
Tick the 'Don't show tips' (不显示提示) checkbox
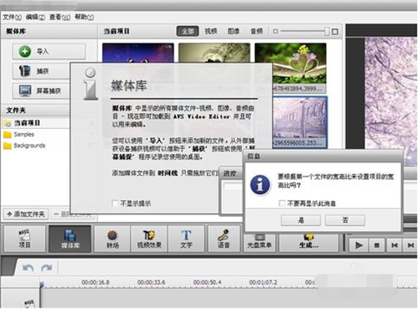[x=115, y=203]
